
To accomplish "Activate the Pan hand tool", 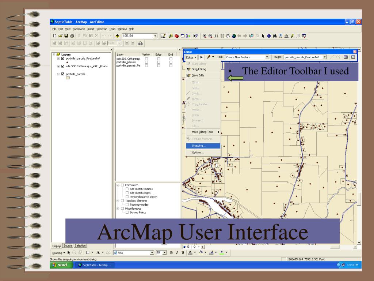I will coord(228,36).
